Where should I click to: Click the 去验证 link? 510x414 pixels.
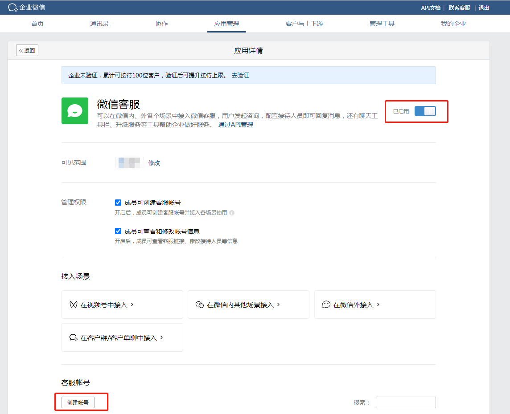(x=240, y=75)
